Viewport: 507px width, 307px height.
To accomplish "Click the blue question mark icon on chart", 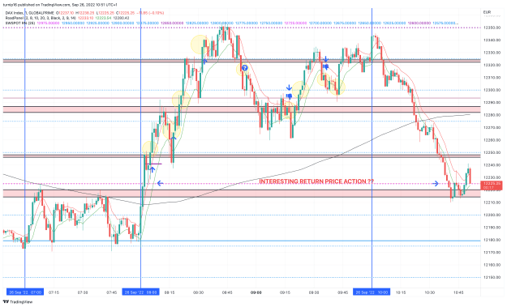I will (245, 68).
